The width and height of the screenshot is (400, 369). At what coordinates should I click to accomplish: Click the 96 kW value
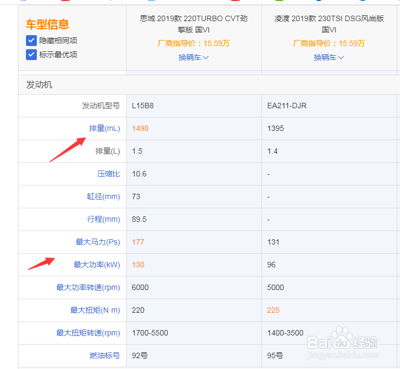click(271, 265)
